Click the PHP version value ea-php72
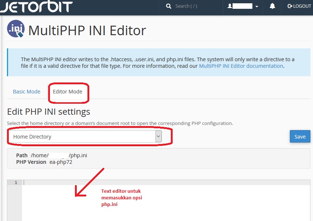Viewport: 313px width, 221px height. pyautogui.click(x=61, y=162)
